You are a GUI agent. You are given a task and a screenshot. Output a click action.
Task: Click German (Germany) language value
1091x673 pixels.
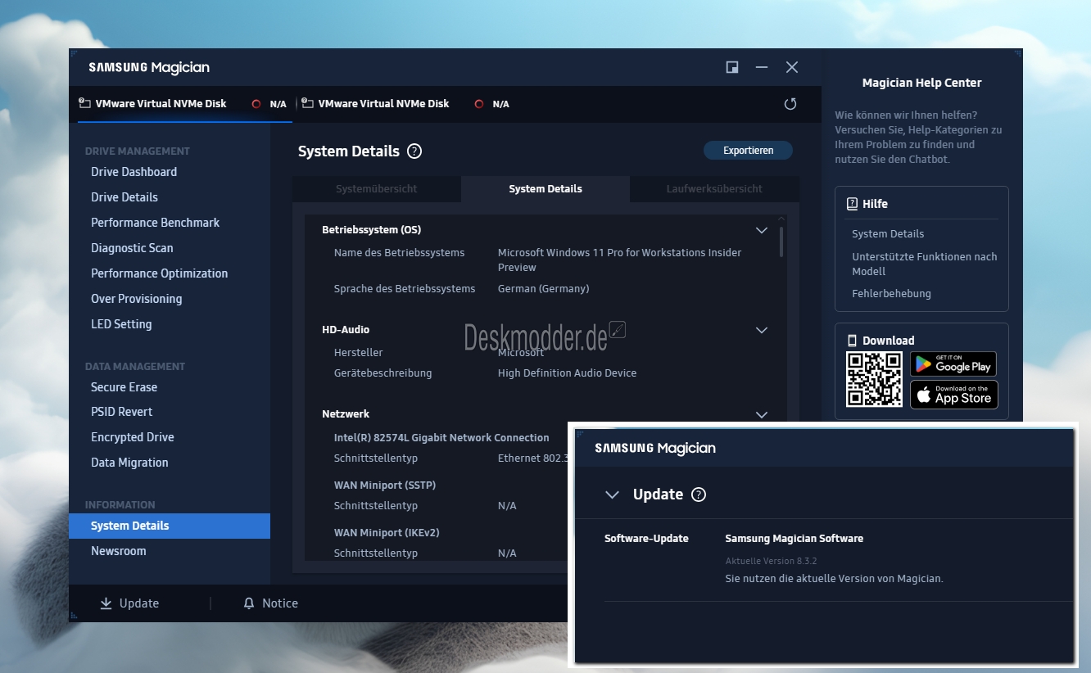[x=543, y=289]
